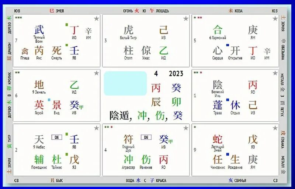
Task: Click the DE badge in palace 2
Action: (x=57, y=138)
